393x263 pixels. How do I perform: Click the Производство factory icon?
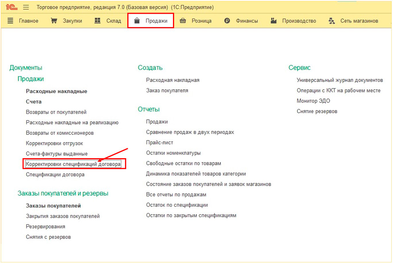tap(274, 21)
